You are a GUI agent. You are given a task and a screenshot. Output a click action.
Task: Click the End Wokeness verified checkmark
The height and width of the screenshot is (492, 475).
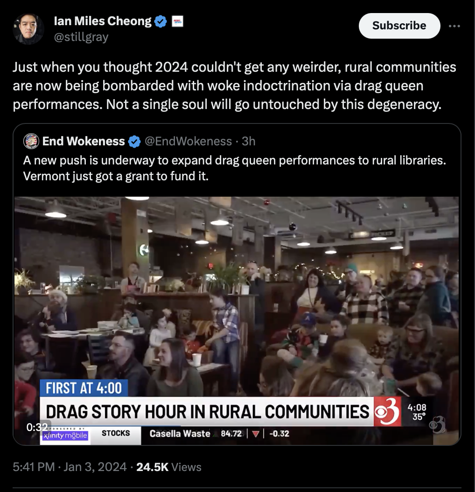(x=134, y=142)
